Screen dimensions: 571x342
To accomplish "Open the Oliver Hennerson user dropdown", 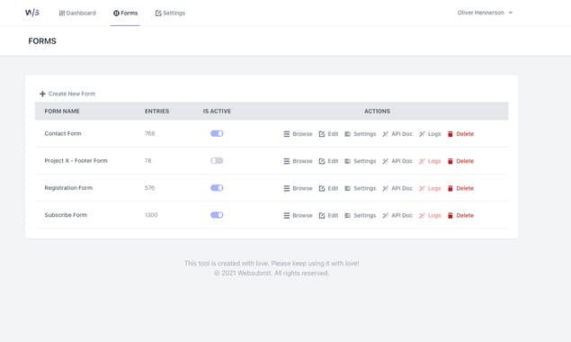I will pyautogui.click(x=485, y=13).
